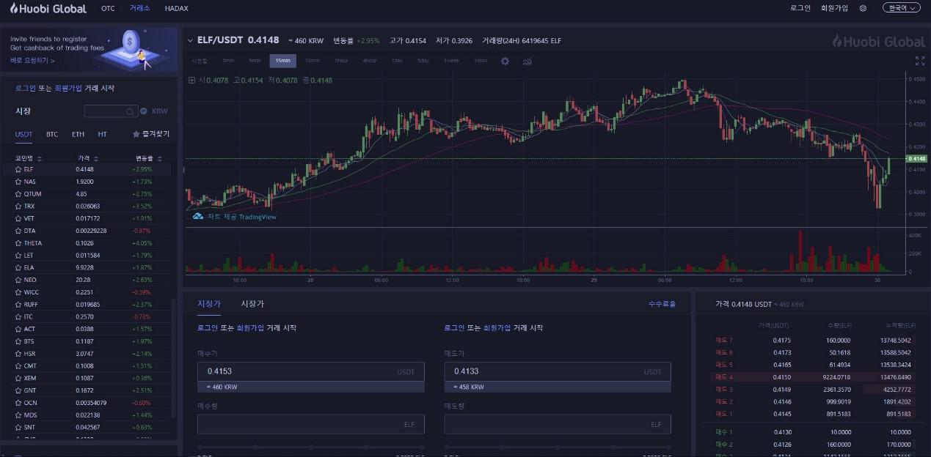This screenshot has width=931, height=457.
Task: Focus the market search input field
Action: point(111,111)
